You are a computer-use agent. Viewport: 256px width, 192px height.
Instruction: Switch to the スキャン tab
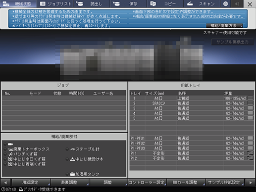(x=202, y=3)
